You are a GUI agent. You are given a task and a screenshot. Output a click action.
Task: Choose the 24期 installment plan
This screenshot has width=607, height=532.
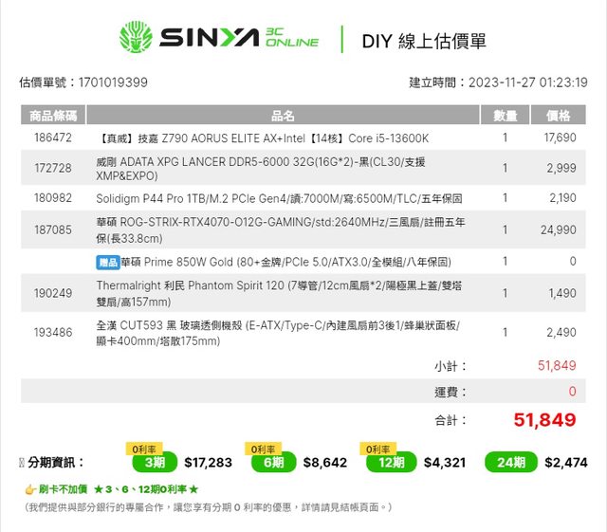pos(511,463)
